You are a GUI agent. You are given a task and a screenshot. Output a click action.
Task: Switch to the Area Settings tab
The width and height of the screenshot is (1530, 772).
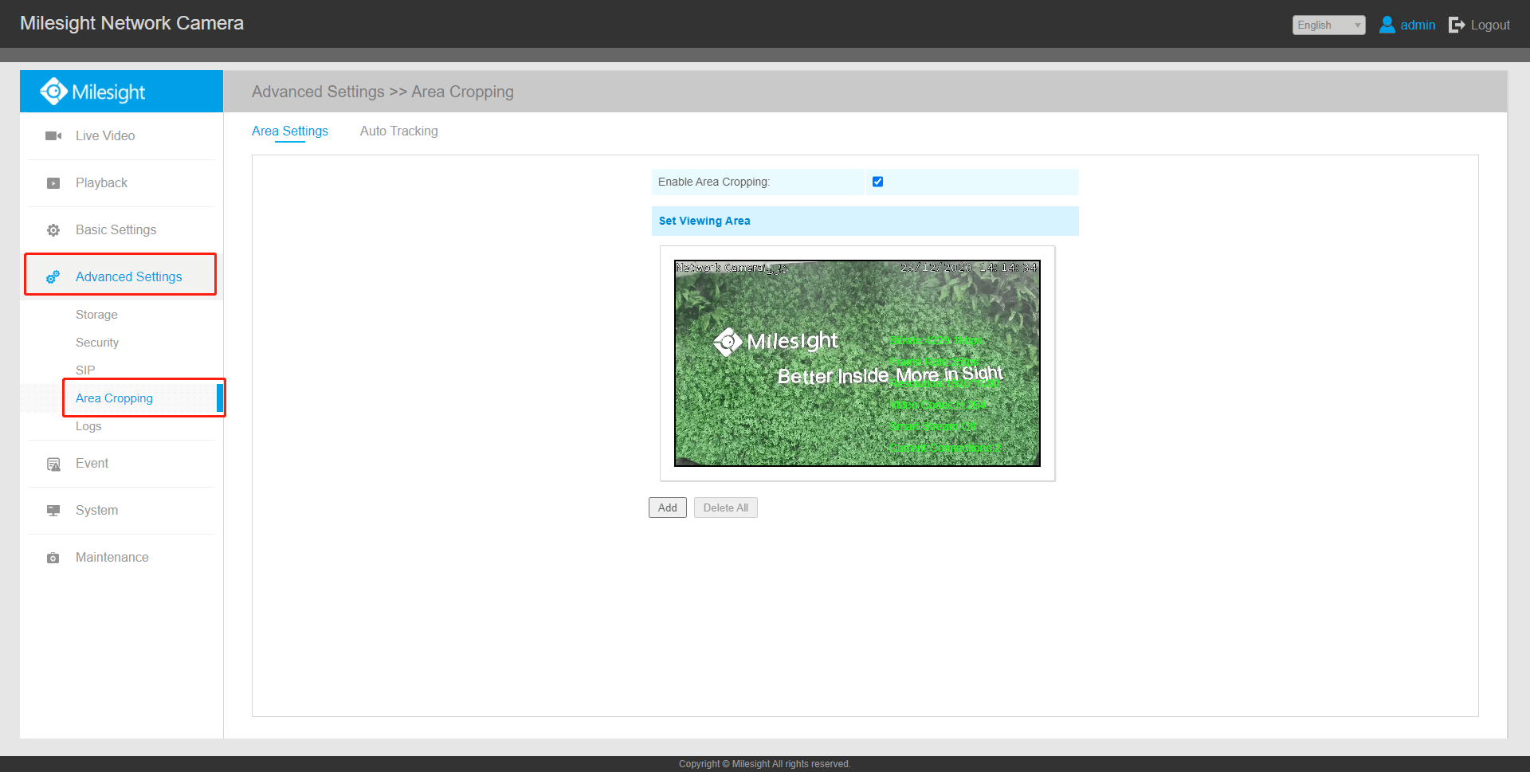point(290,131)
